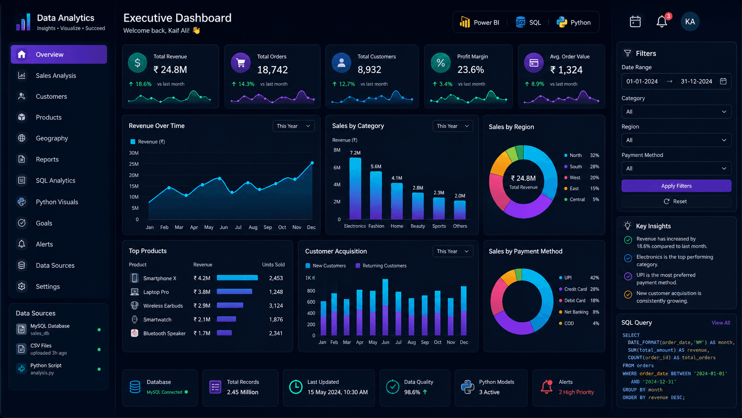Open the KA user avatar

(x=690, y=22)
